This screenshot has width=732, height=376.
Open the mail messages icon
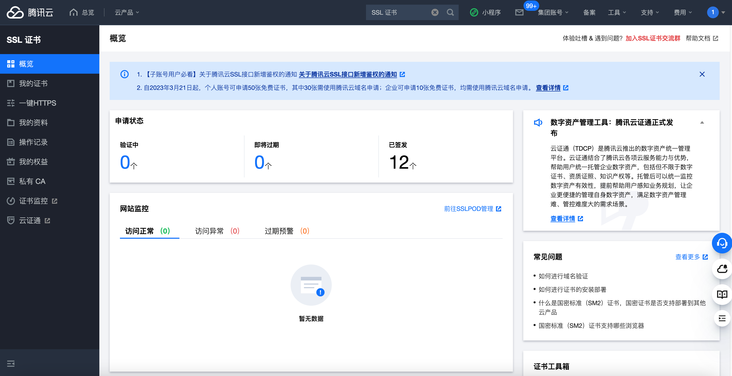tap(519, 12)
